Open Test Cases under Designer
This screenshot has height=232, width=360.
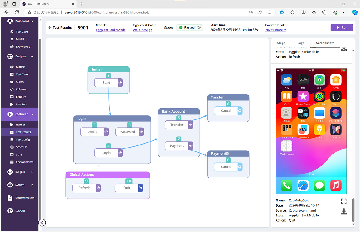pyautogui.click(x=22, y=74)
